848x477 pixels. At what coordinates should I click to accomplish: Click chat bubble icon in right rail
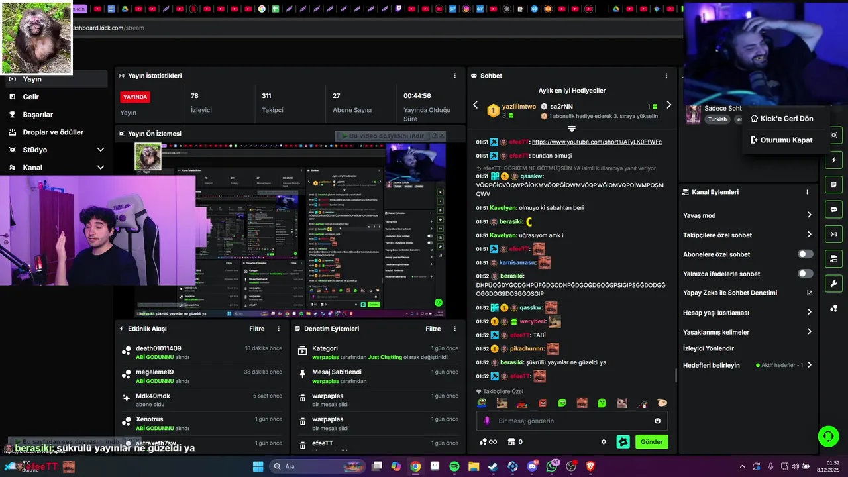click(x=834, y=209)
